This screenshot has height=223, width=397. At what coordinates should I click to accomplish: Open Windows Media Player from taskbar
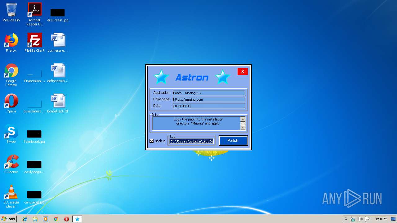[x=46, y=219]
